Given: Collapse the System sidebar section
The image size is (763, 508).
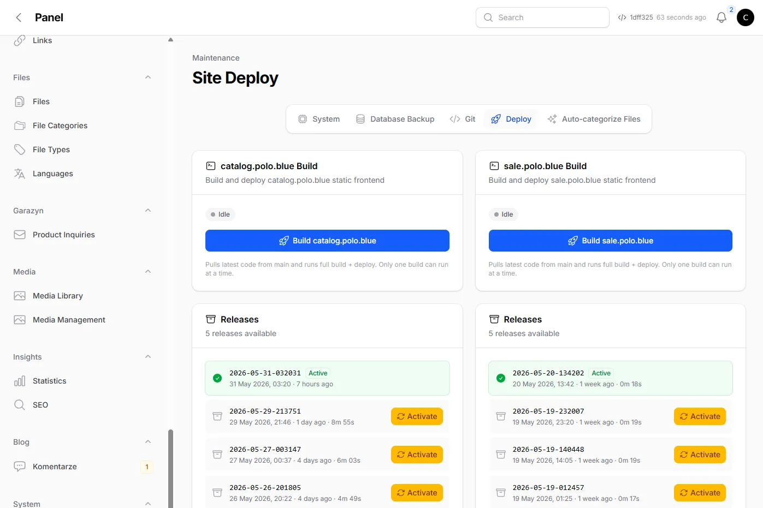Looking at the screenshot, I should (x=148, y=504).
